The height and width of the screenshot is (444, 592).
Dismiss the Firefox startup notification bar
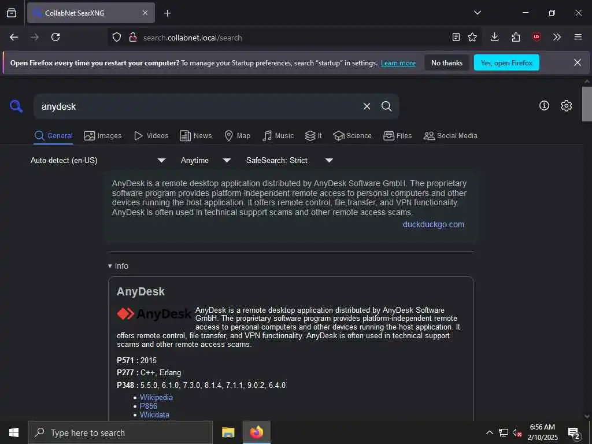(x=578, y=62)
